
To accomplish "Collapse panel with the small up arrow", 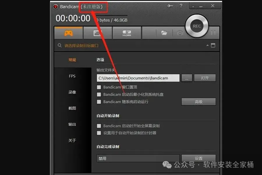I will point(207,45).
